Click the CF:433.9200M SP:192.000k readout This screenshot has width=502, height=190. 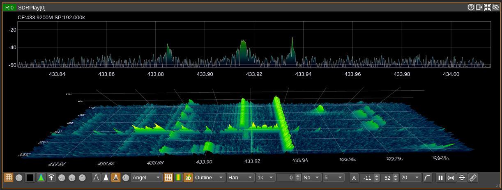[51, 18]
